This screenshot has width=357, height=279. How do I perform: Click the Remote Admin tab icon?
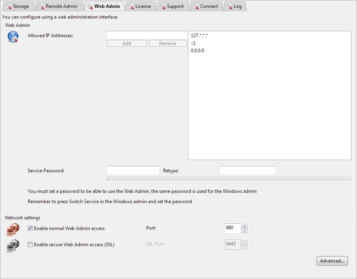(x=41, y=6)
